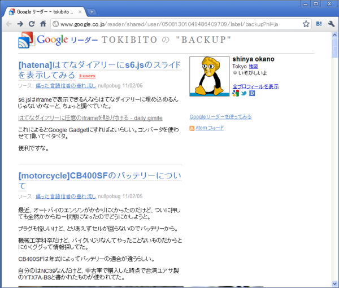
Task: Open the 全プロフィールを表示 link
Action: tap(255, 86)
